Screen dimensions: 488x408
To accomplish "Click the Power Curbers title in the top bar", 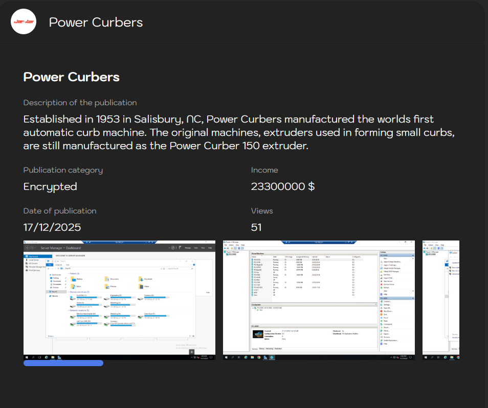I will 96,22.
